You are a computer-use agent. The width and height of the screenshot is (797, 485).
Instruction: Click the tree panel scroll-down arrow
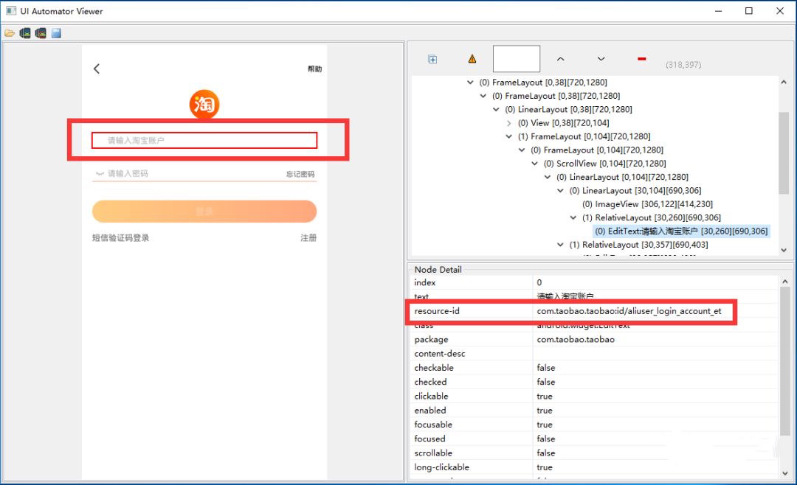pos(784,250)
